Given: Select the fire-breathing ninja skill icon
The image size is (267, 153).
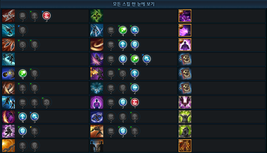Looking at the screenshot, I should [x=97, y=73].
